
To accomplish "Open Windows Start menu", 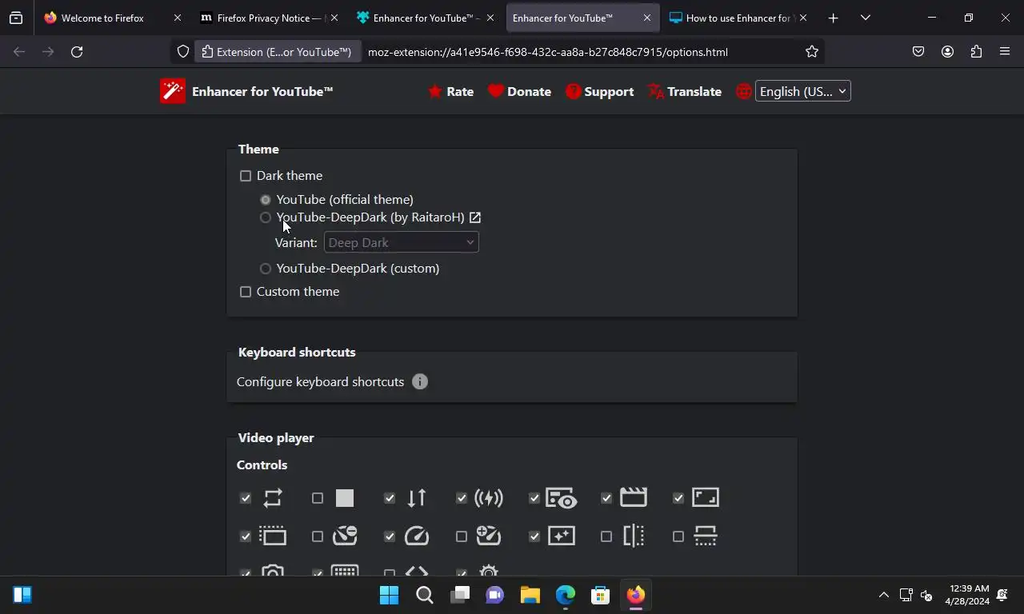I will (x=390, y=595).
